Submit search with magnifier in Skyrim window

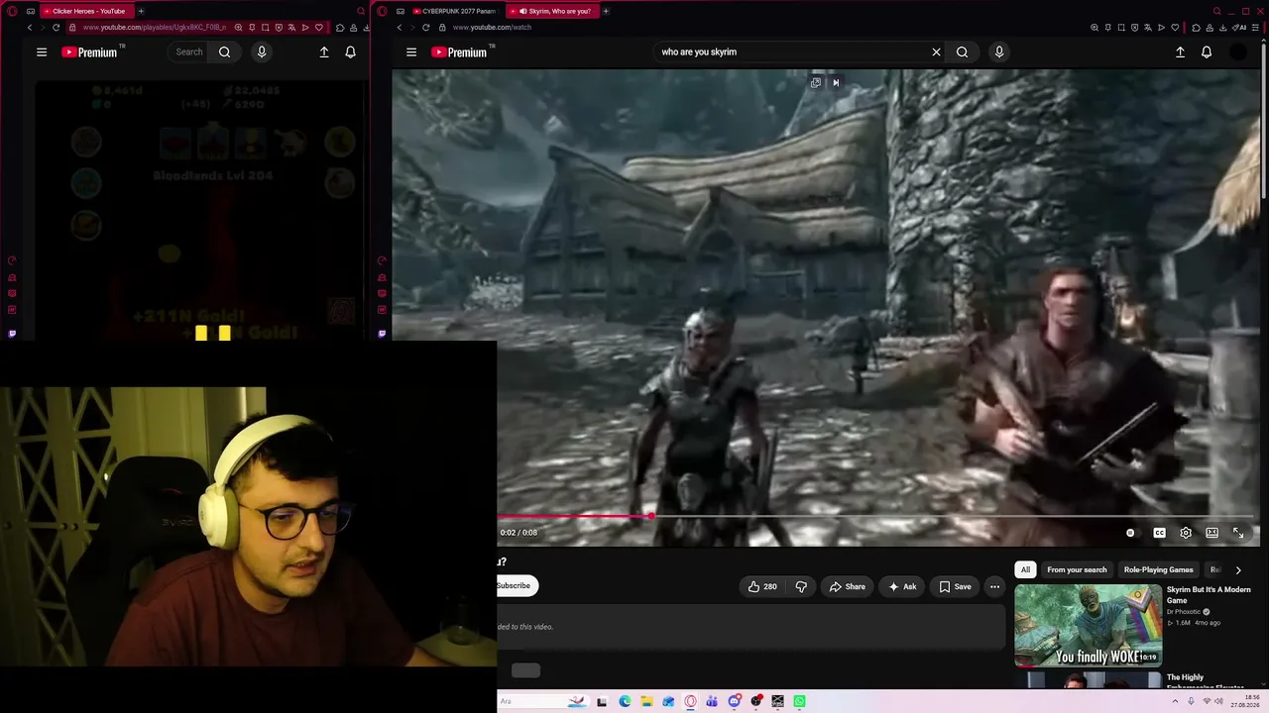(x=962, y=51)
